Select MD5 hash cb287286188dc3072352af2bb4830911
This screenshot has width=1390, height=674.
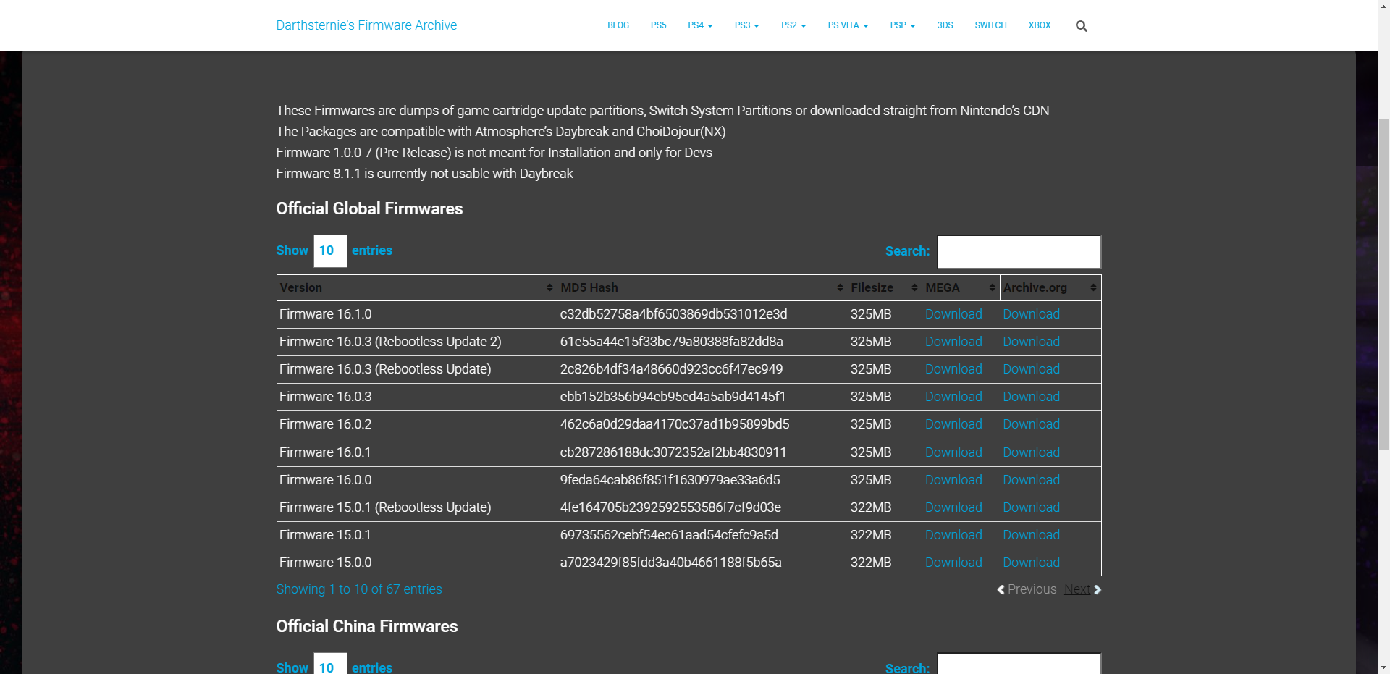(673, 452)
